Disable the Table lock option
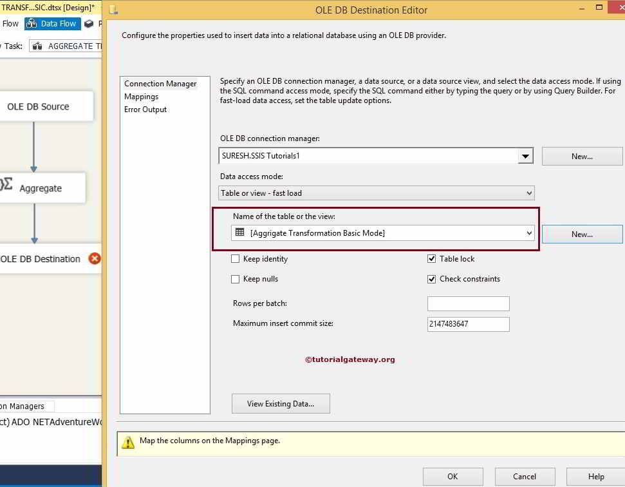This screenshot has width=625, height=487. coord(431,258)
